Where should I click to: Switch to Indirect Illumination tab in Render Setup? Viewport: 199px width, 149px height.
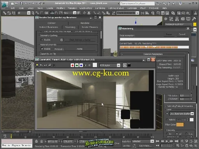[49, 27]
